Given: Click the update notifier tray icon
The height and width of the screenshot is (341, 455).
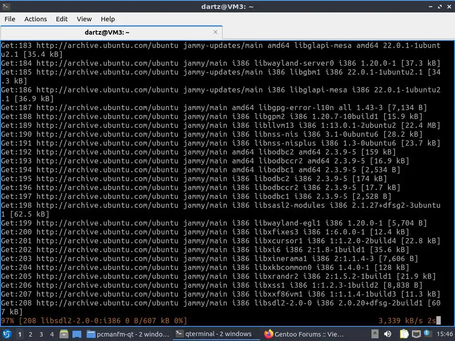Looking at the screenshot, I should (x=427, y=333).
